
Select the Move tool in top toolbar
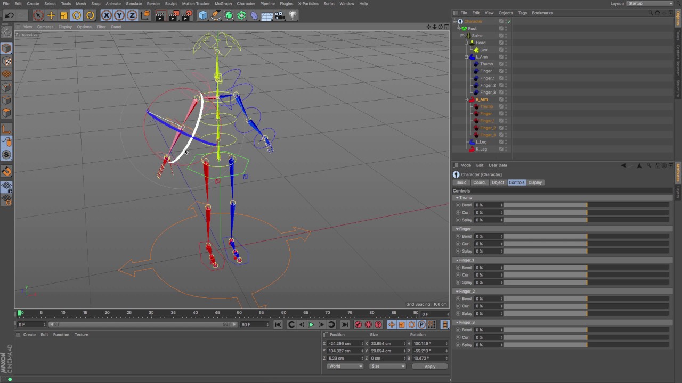click(51, 15)
